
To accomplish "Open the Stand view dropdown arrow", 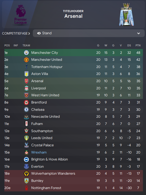I will [139, 33].
